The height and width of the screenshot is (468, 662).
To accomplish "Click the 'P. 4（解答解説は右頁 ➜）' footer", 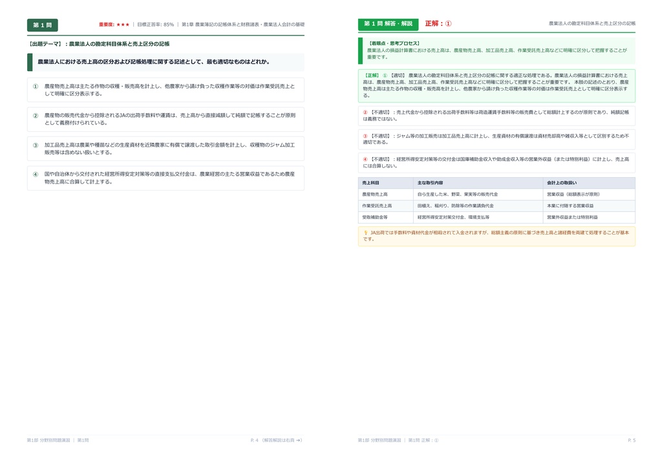I will click(x=277, y=440).
